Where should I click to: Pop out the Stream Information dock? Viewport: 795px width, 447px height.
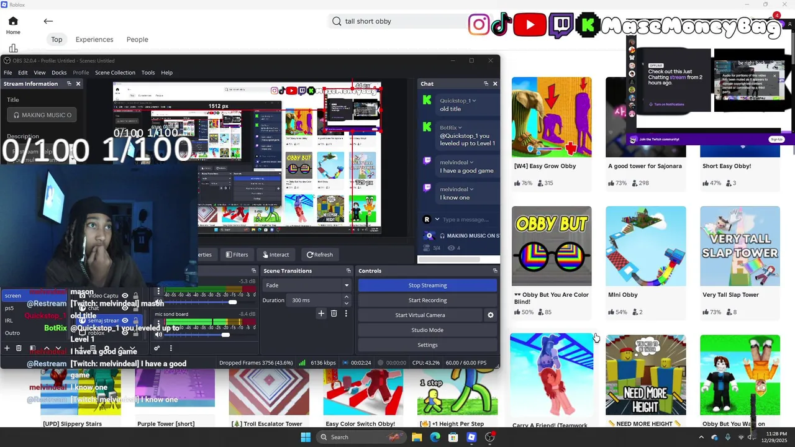point(69,84)
